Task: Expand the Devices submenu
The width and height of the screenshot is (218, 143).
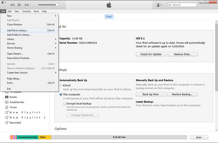Action: point(29,43)
